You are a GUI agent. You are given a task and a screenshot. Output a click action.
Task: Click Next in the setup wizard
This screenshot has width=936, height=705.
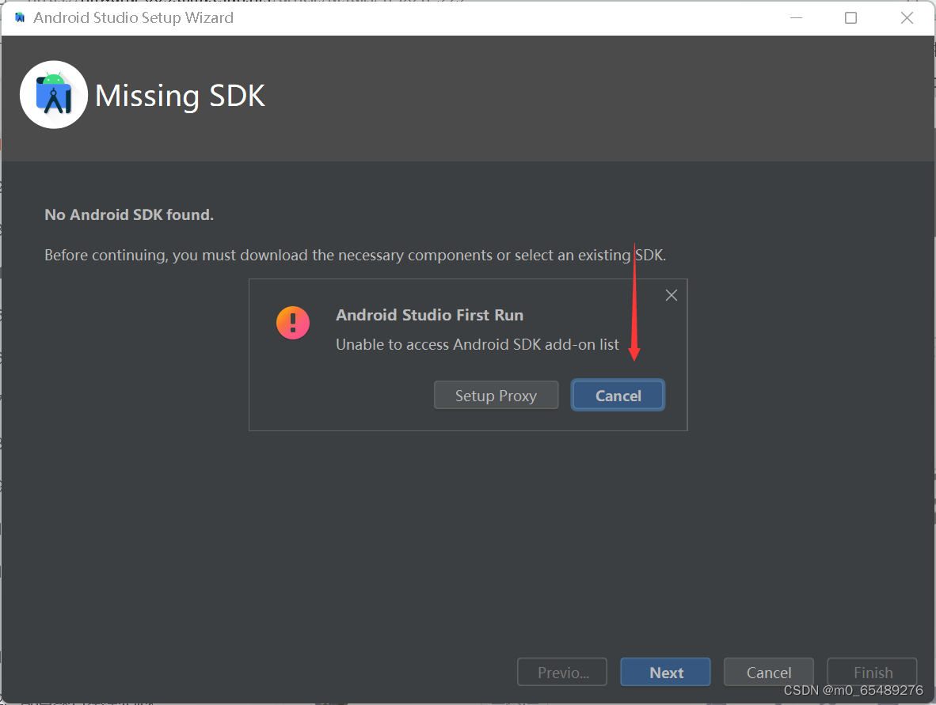[666, 673]
